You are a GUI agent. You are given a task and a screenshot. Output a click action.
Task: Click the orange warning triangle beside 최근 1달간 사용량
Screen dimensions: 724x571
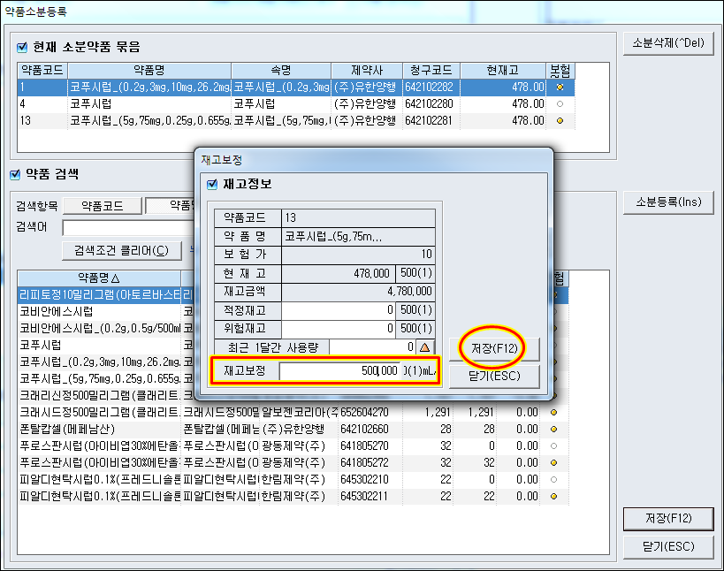[424, 348]
